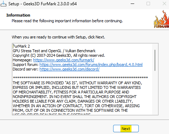Image resolution: width=169 pixels, height=134 pixels.
Task: Open the geeks3d.com/furmark homepage link
Action: [64, 60]
